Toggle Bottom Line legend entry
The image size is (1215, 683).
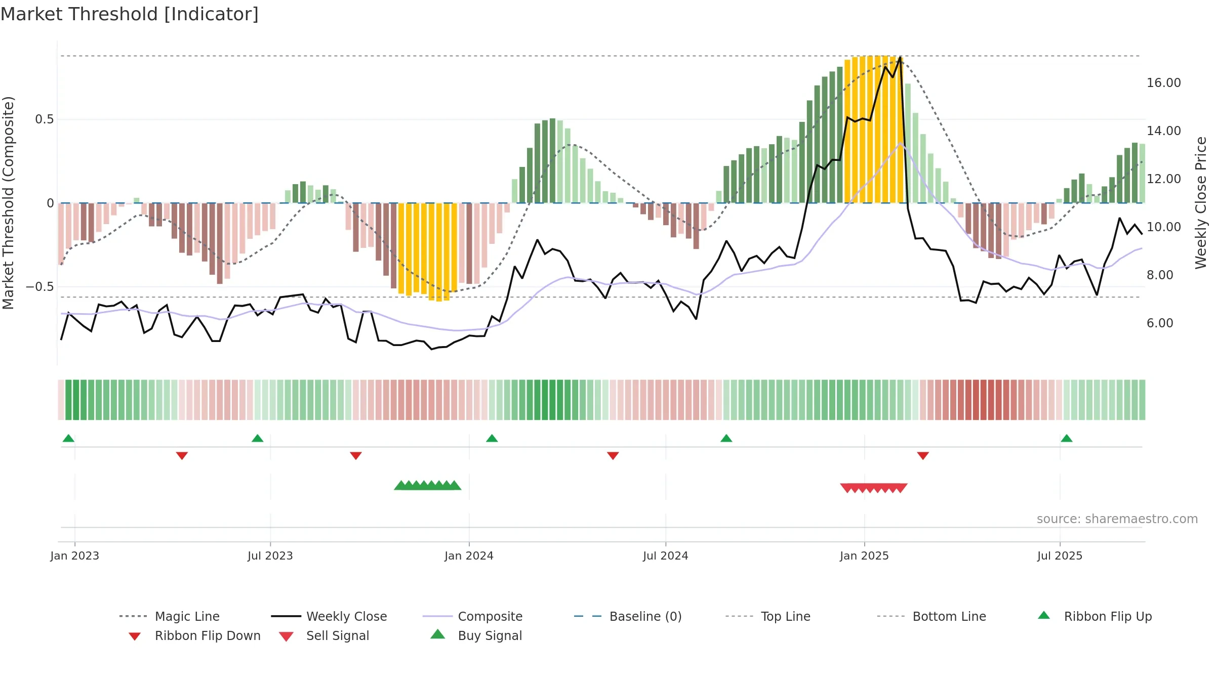tap(931, 616)
